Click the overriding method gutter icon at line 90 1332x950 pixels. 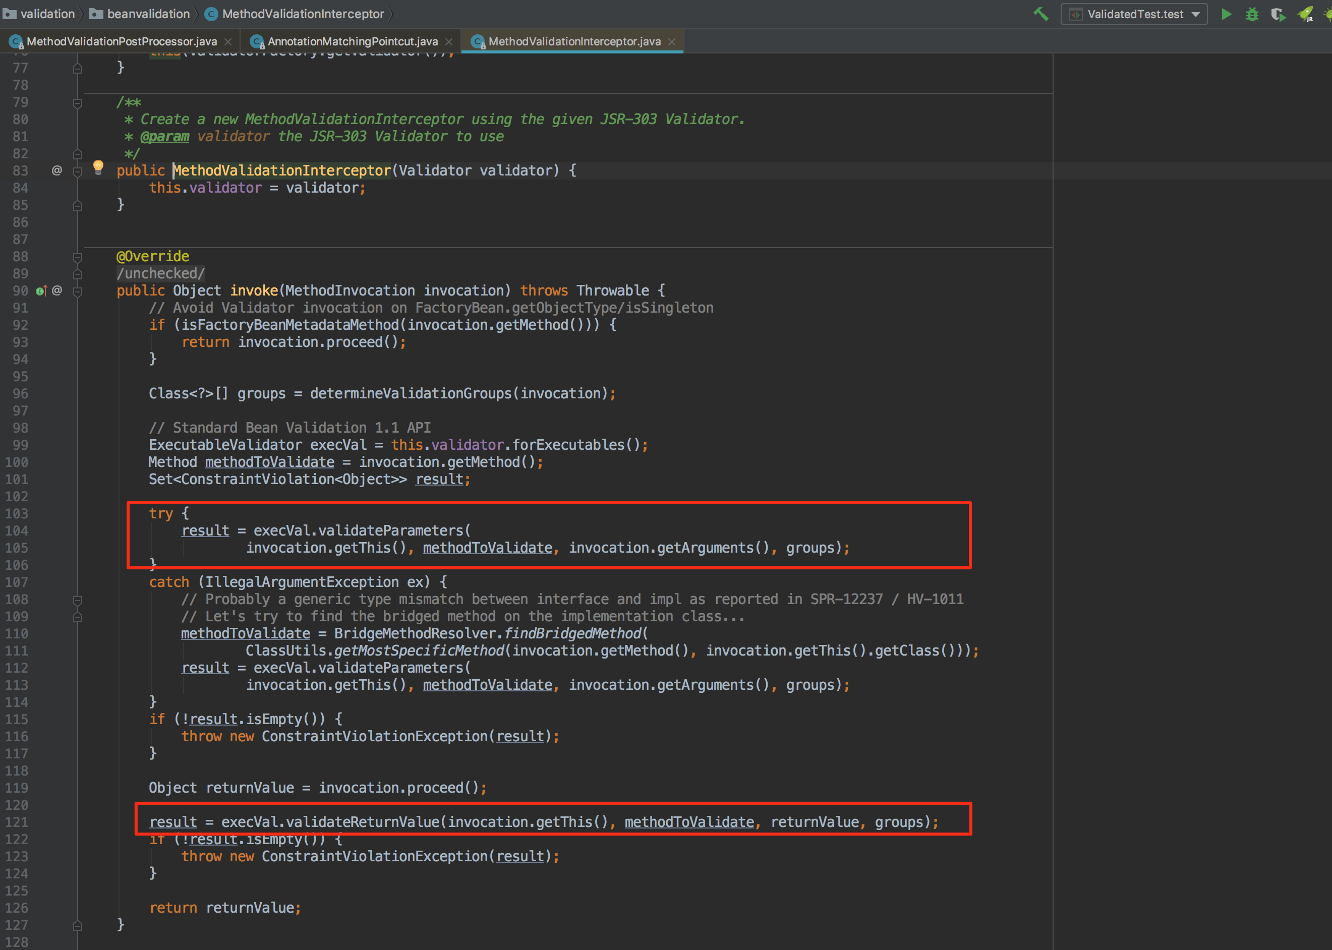[41, 291]
